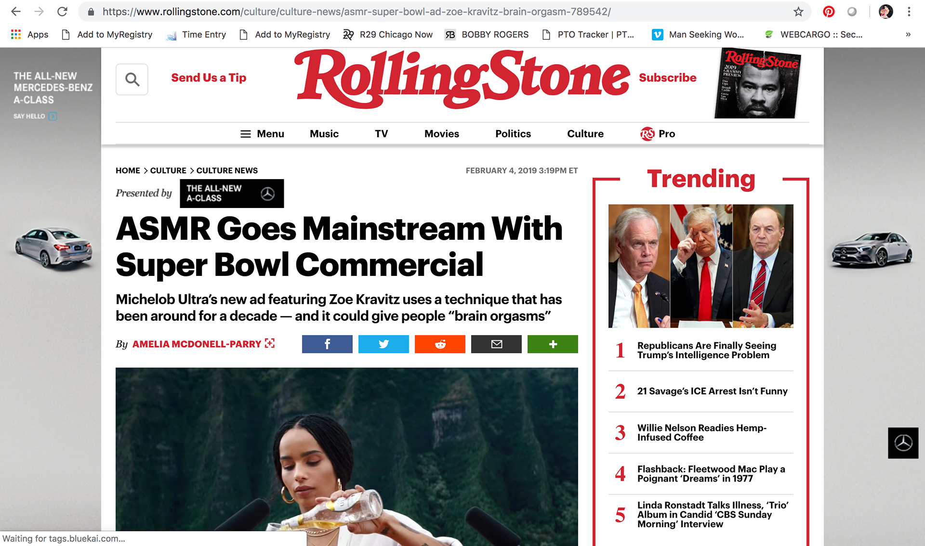The width and height of the screenshot is (925, 546).
Task: Open the magazine cover thumbnail
Action: pos(757,83)
